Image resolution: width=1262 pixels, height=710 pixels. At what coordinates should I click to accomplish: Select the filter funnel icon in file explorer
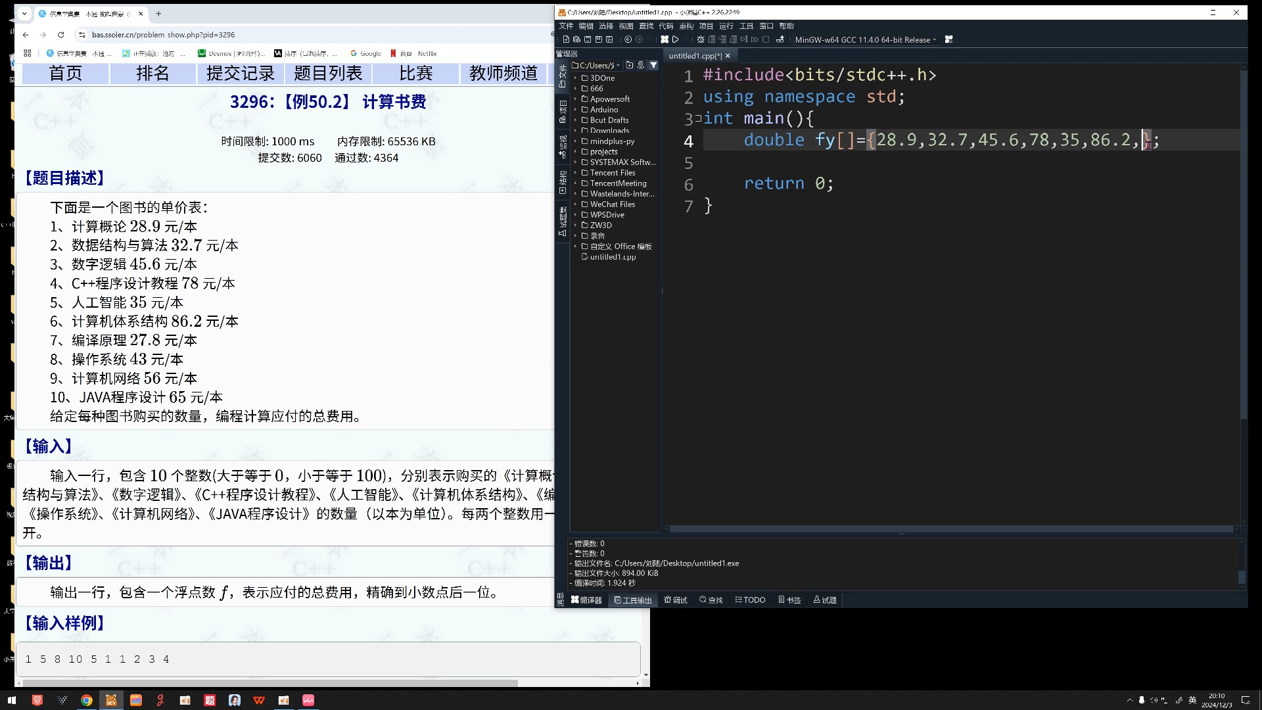tap(654, 65)
